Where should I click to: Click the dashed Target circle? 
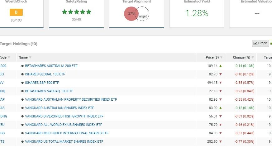(142, 14)
